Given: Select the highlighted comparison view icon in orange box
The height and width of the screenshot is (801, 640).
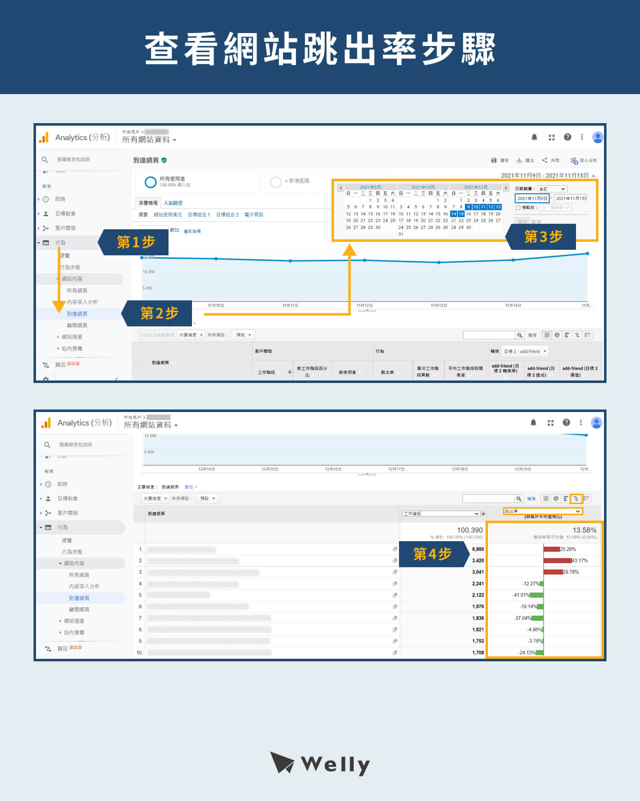Looking at the screenshot, I should click(576, 499).
